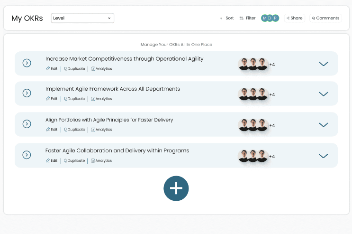Image resolution: width=352 pixels, height=234 pixels.
Task: Click the Share button
Action: [x=294, y=18]
